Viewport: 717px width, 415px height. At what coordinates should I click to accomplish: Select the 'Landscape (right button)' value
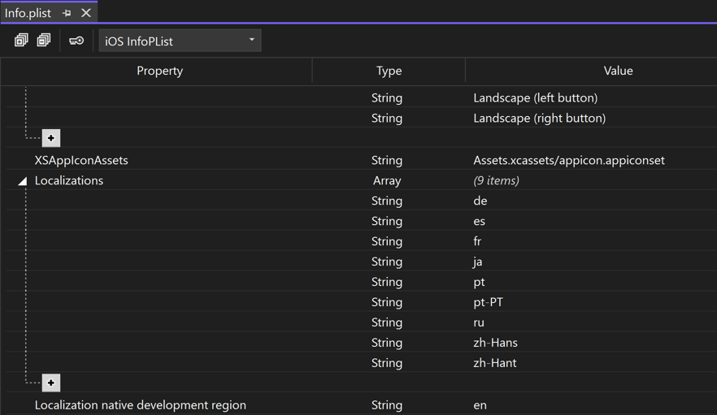(x=540, y=118)
